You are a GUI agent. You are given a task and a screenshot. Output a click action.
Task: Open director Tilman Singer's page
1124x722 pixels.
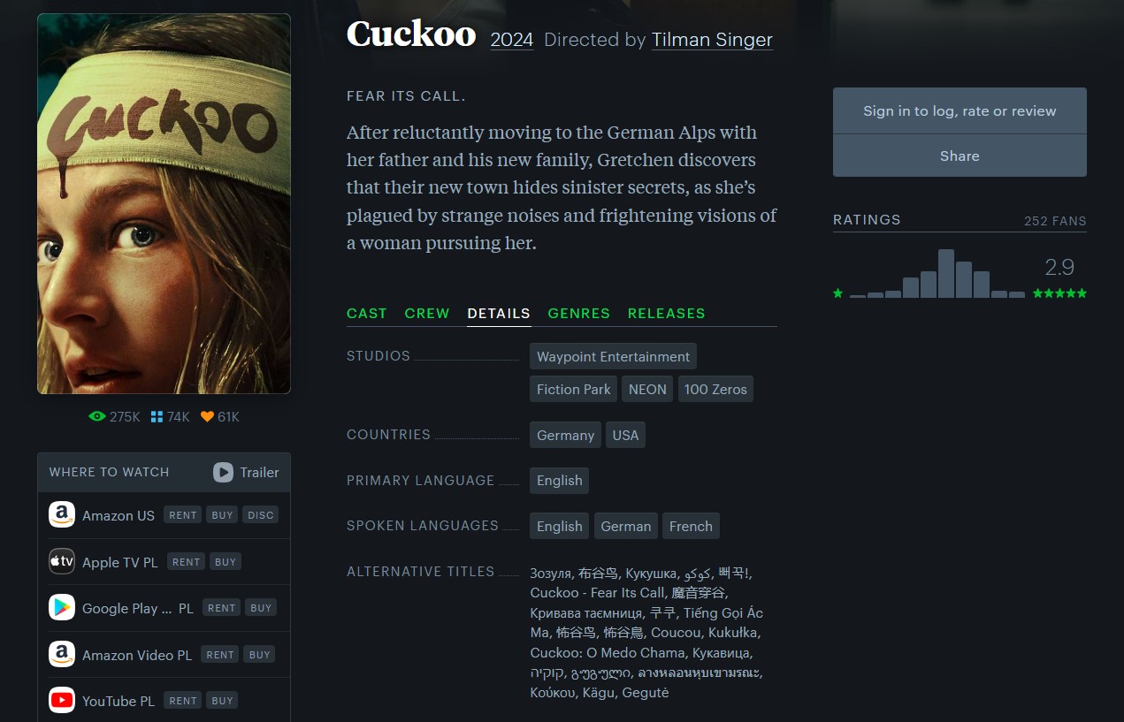712,40
